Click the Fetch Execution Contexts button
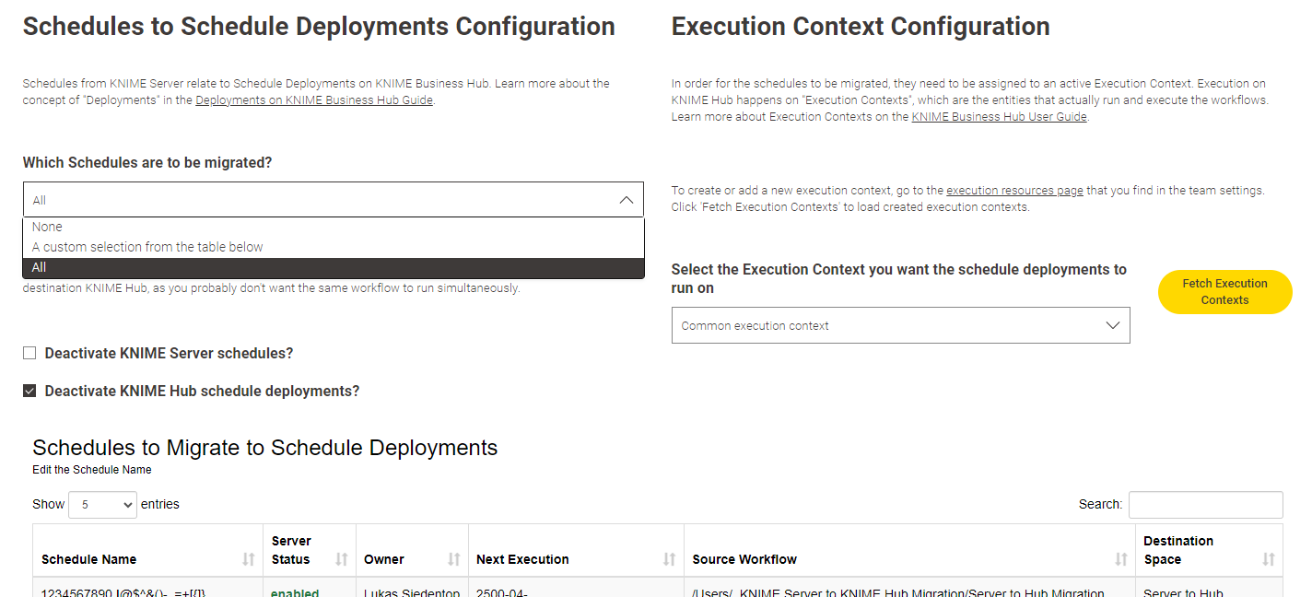This screenshot has height=597, width=1312. [x=1224, y=292]
